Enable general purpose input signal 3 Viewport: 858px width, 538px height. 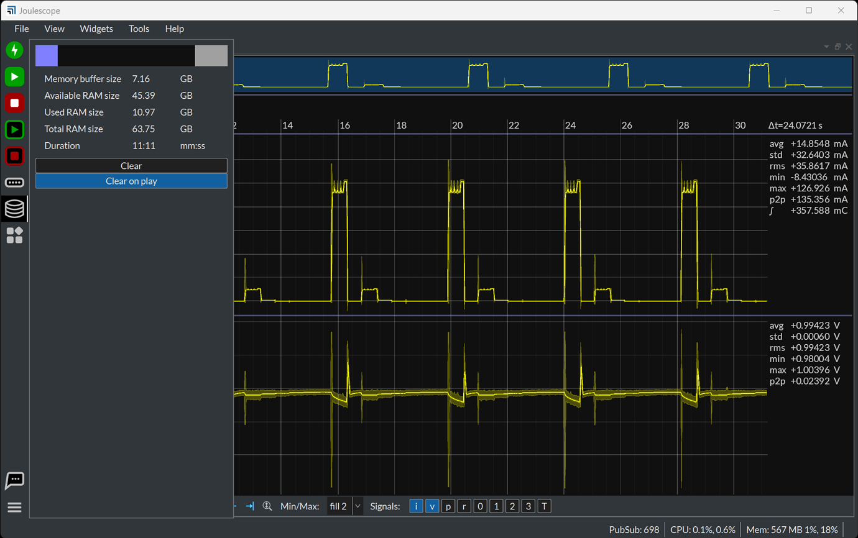point(528,506)
